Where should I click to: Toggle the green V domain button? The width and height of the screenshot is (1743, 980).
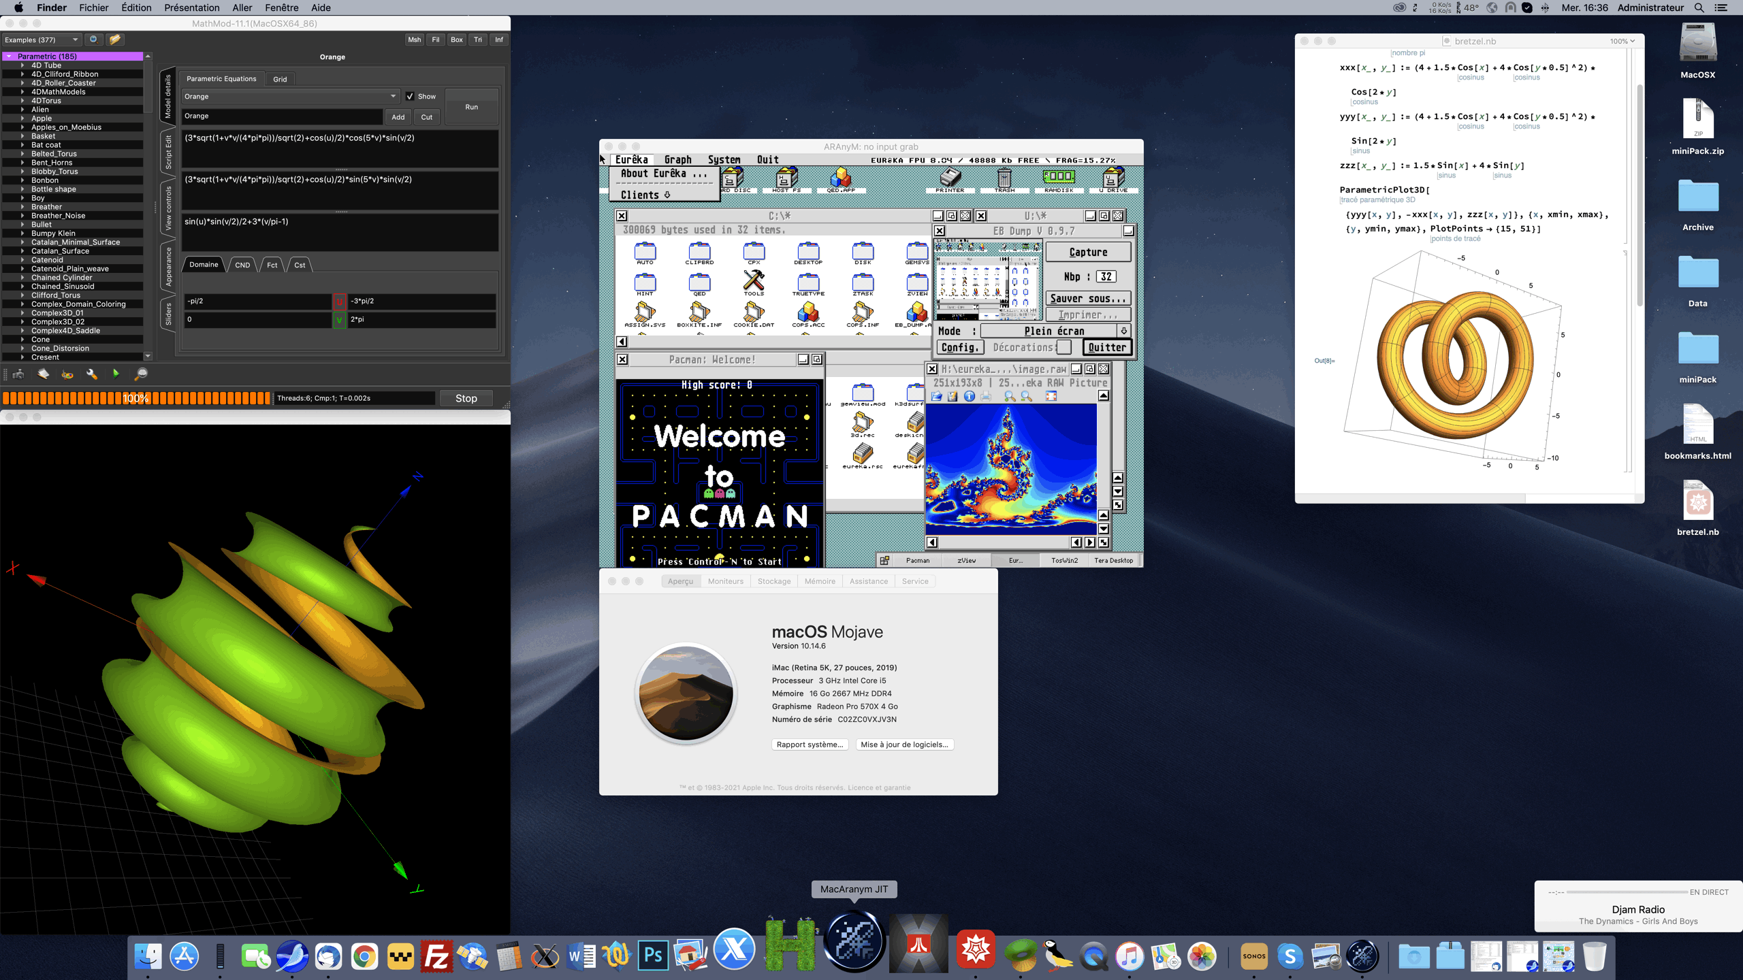pyautogui.click(x=339, y=319)
